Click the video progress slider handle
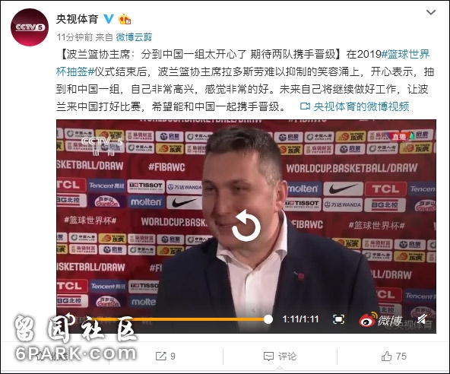Screen dimensions: 450x374 (x=268, y=319)
